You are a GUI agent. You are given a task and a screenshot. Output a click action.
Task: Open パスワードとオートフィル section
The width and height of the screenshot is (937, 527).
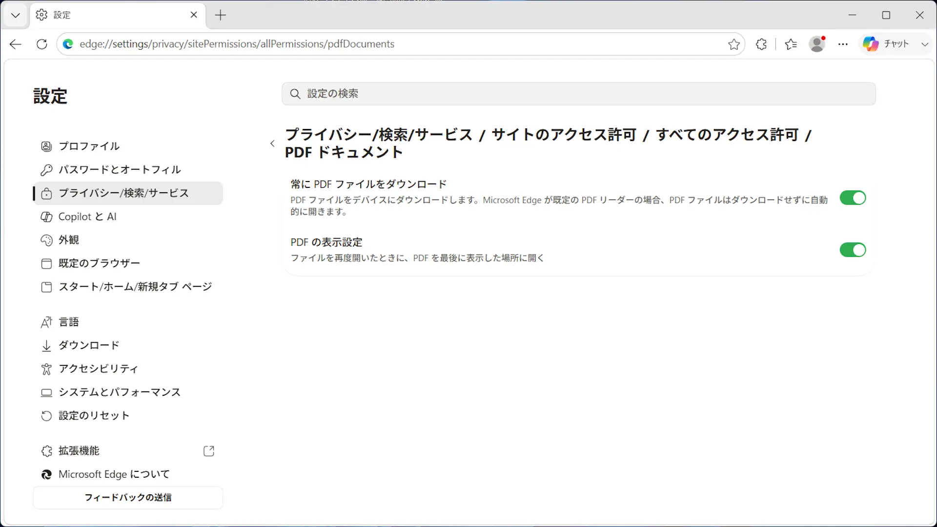(128, 169)
